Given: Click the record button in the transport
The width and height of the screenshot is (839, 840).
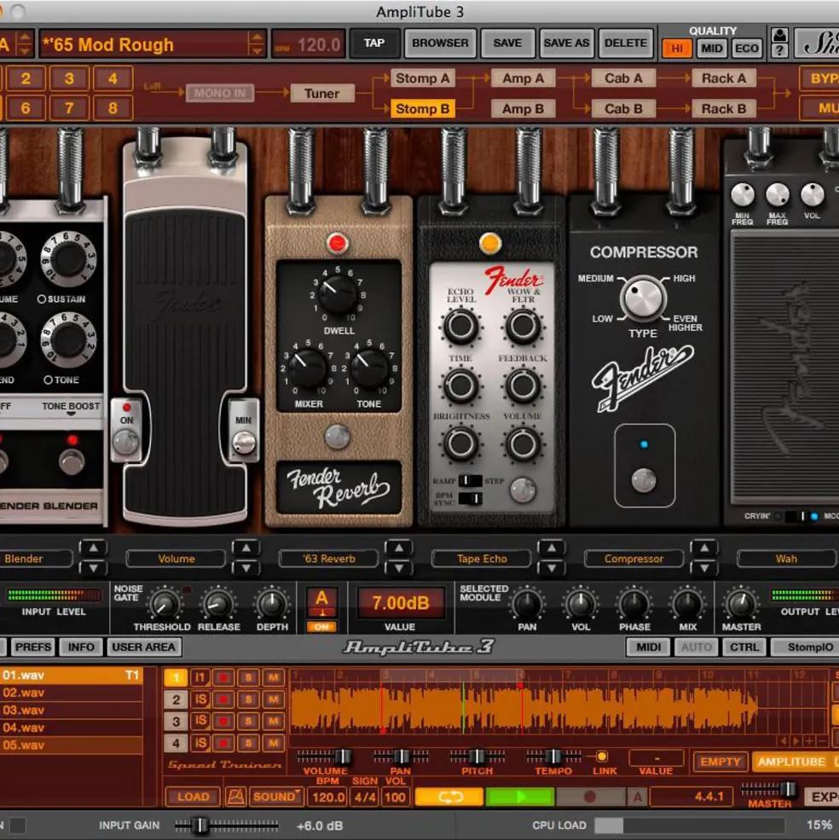Looking at the screenshot, I should [x=589, y=797].
